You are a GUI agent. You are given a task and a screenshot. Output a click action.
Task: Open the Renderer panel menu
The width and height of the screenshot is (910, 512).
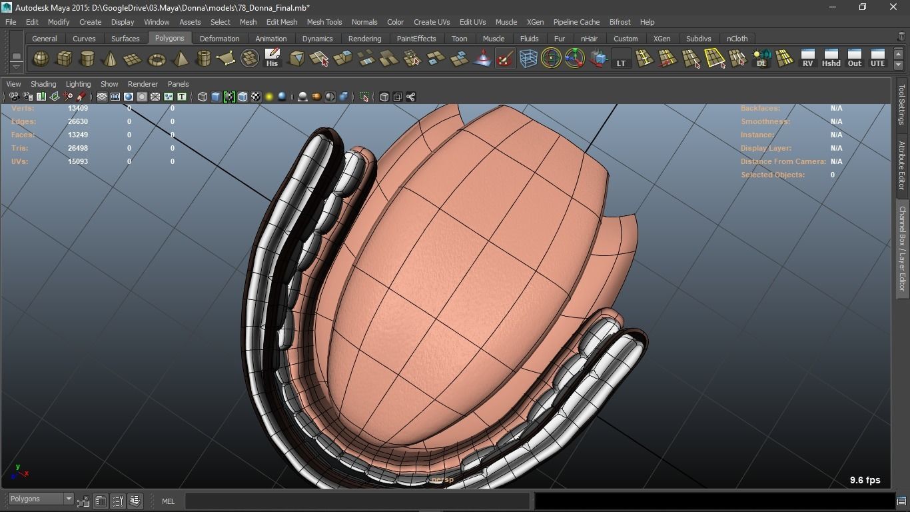coord(143,84)
